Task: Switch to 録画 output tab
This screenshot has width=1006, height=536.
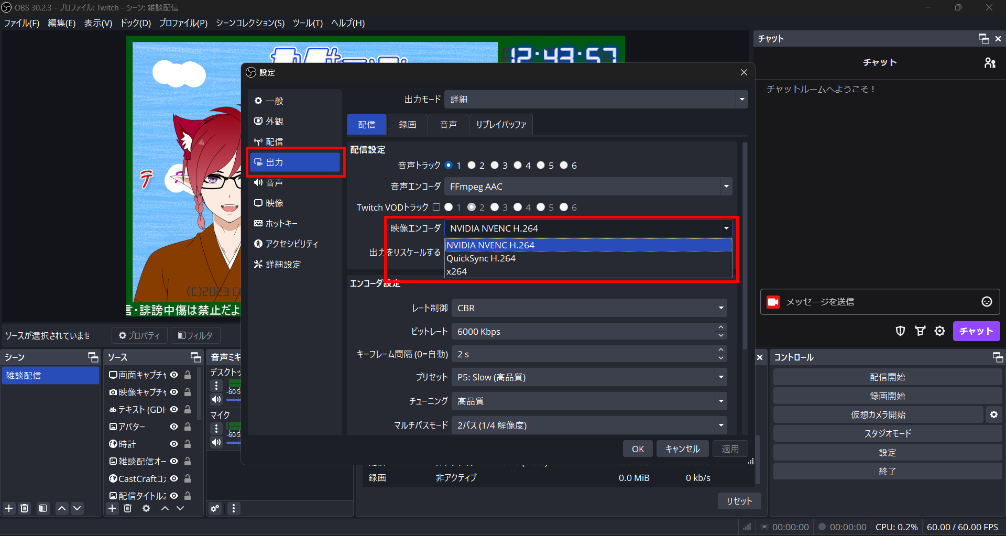Action: pos(408,125)
